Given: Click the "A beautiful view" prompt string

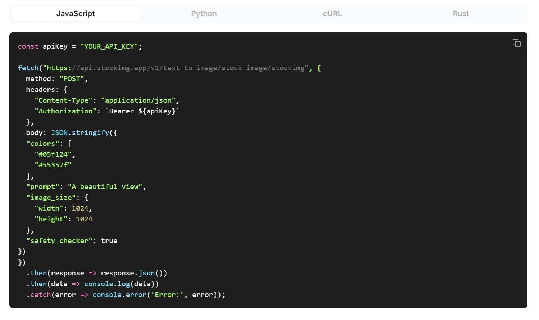Looking at the screenshot, I should pyautogui.click(x=105, y=187).
